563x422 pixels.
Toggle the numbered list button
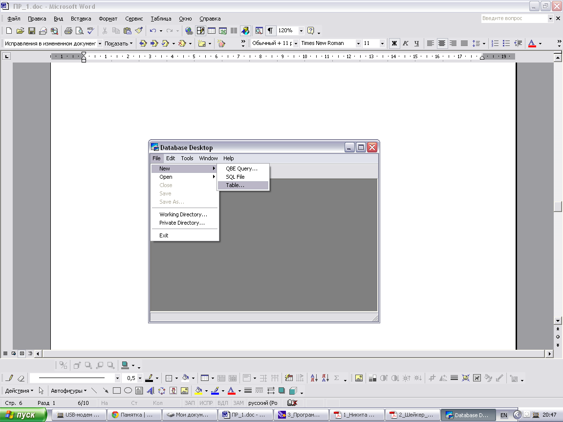(x=495, y=43)
